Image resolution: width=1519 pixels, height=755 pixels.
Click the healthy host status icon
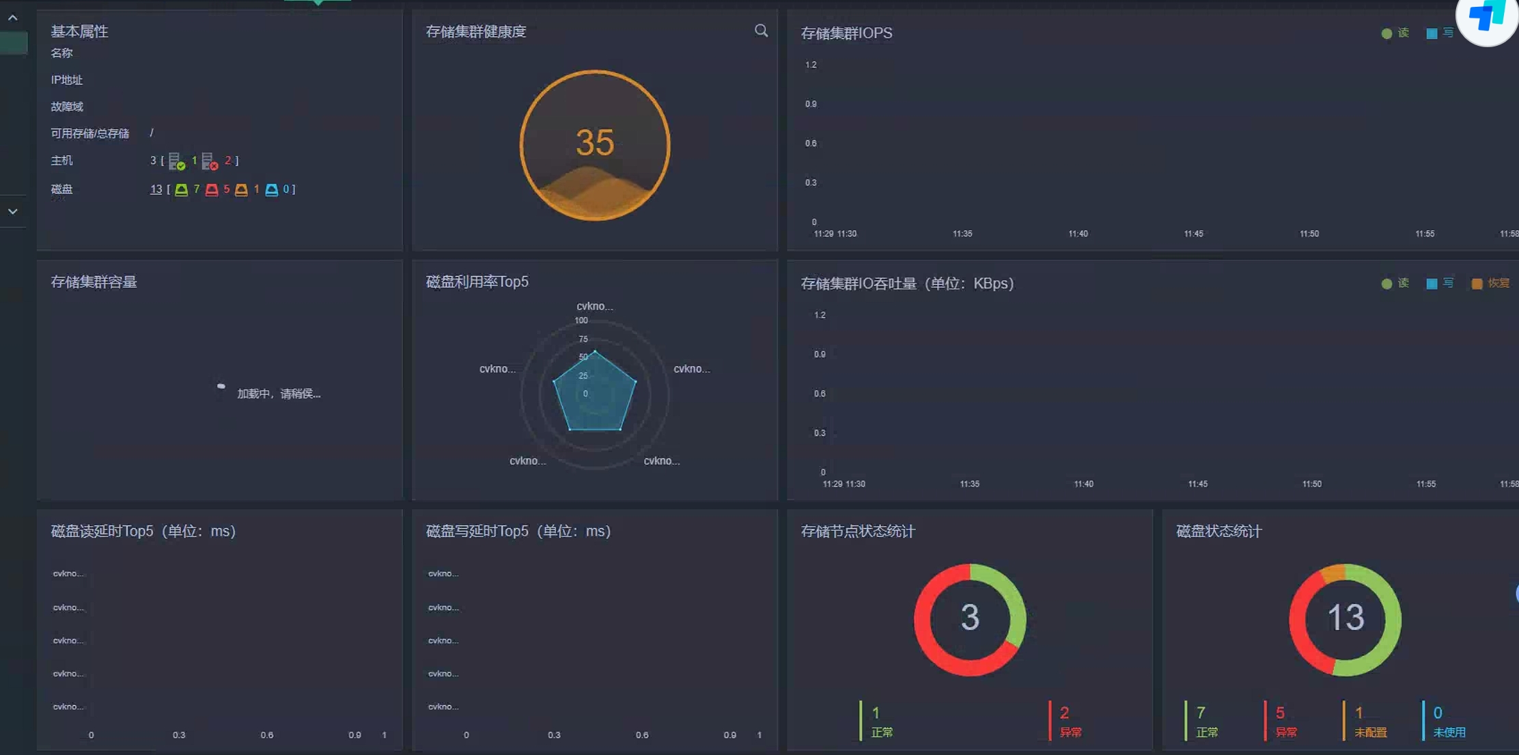pos(177,162)
